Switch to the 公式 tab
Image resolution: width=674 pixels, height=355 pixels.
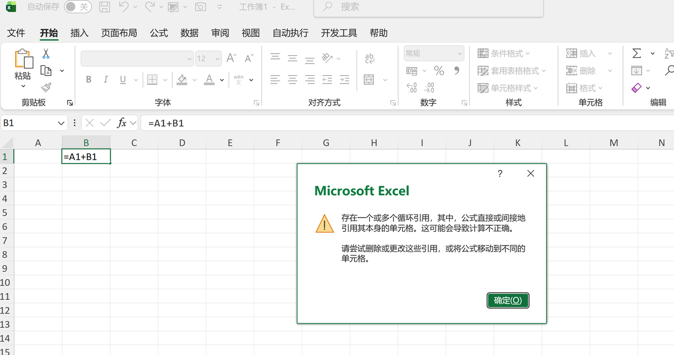158,33
